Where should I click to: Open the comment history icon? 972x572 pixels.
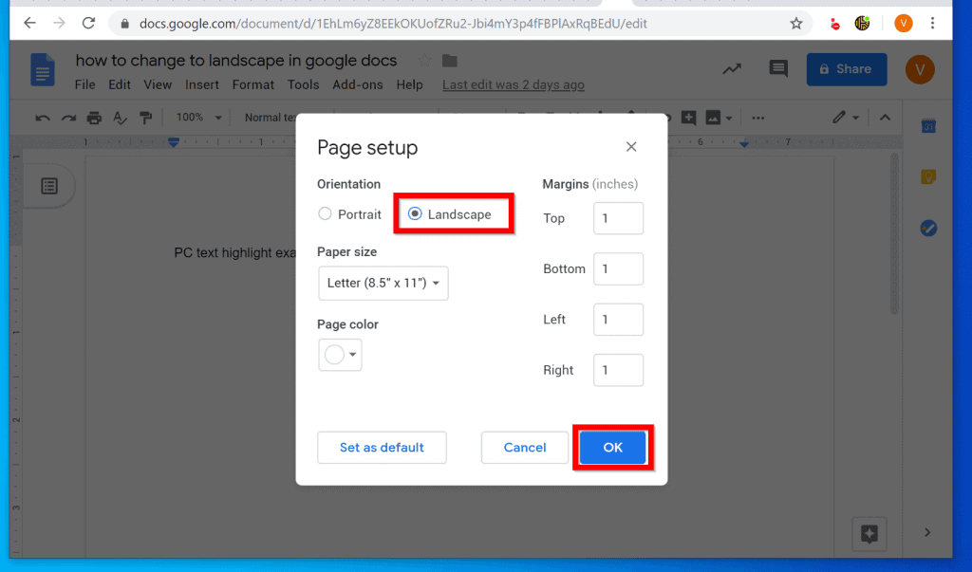tap(778, 68)
